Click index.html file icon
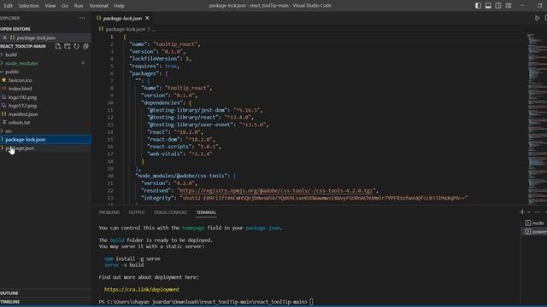Screen dimensions: 547x307 4,89
